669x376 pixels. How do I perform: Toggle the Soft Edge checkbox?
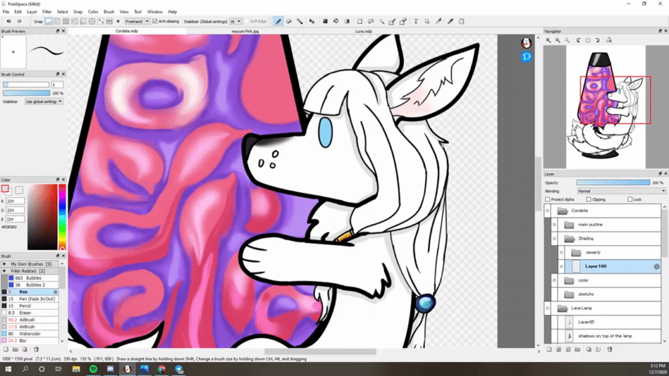[x=247, y=21]
